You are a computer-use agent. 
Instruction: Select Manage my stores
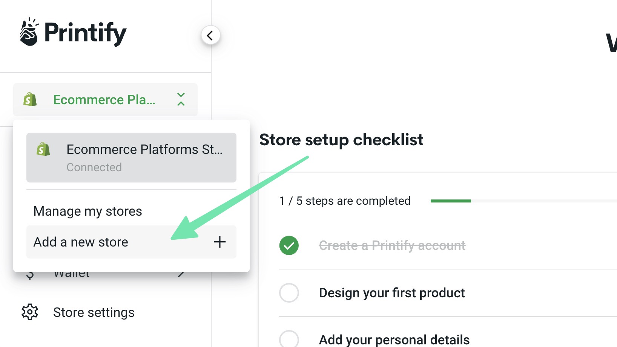87,211
